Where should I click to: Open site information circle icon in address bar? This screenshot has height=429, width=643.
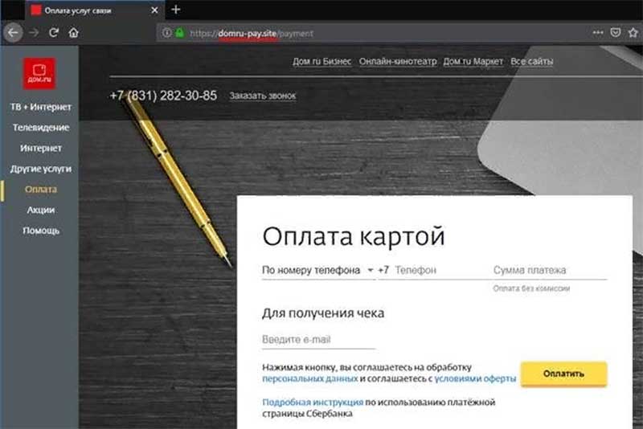(x=166, y=33)
